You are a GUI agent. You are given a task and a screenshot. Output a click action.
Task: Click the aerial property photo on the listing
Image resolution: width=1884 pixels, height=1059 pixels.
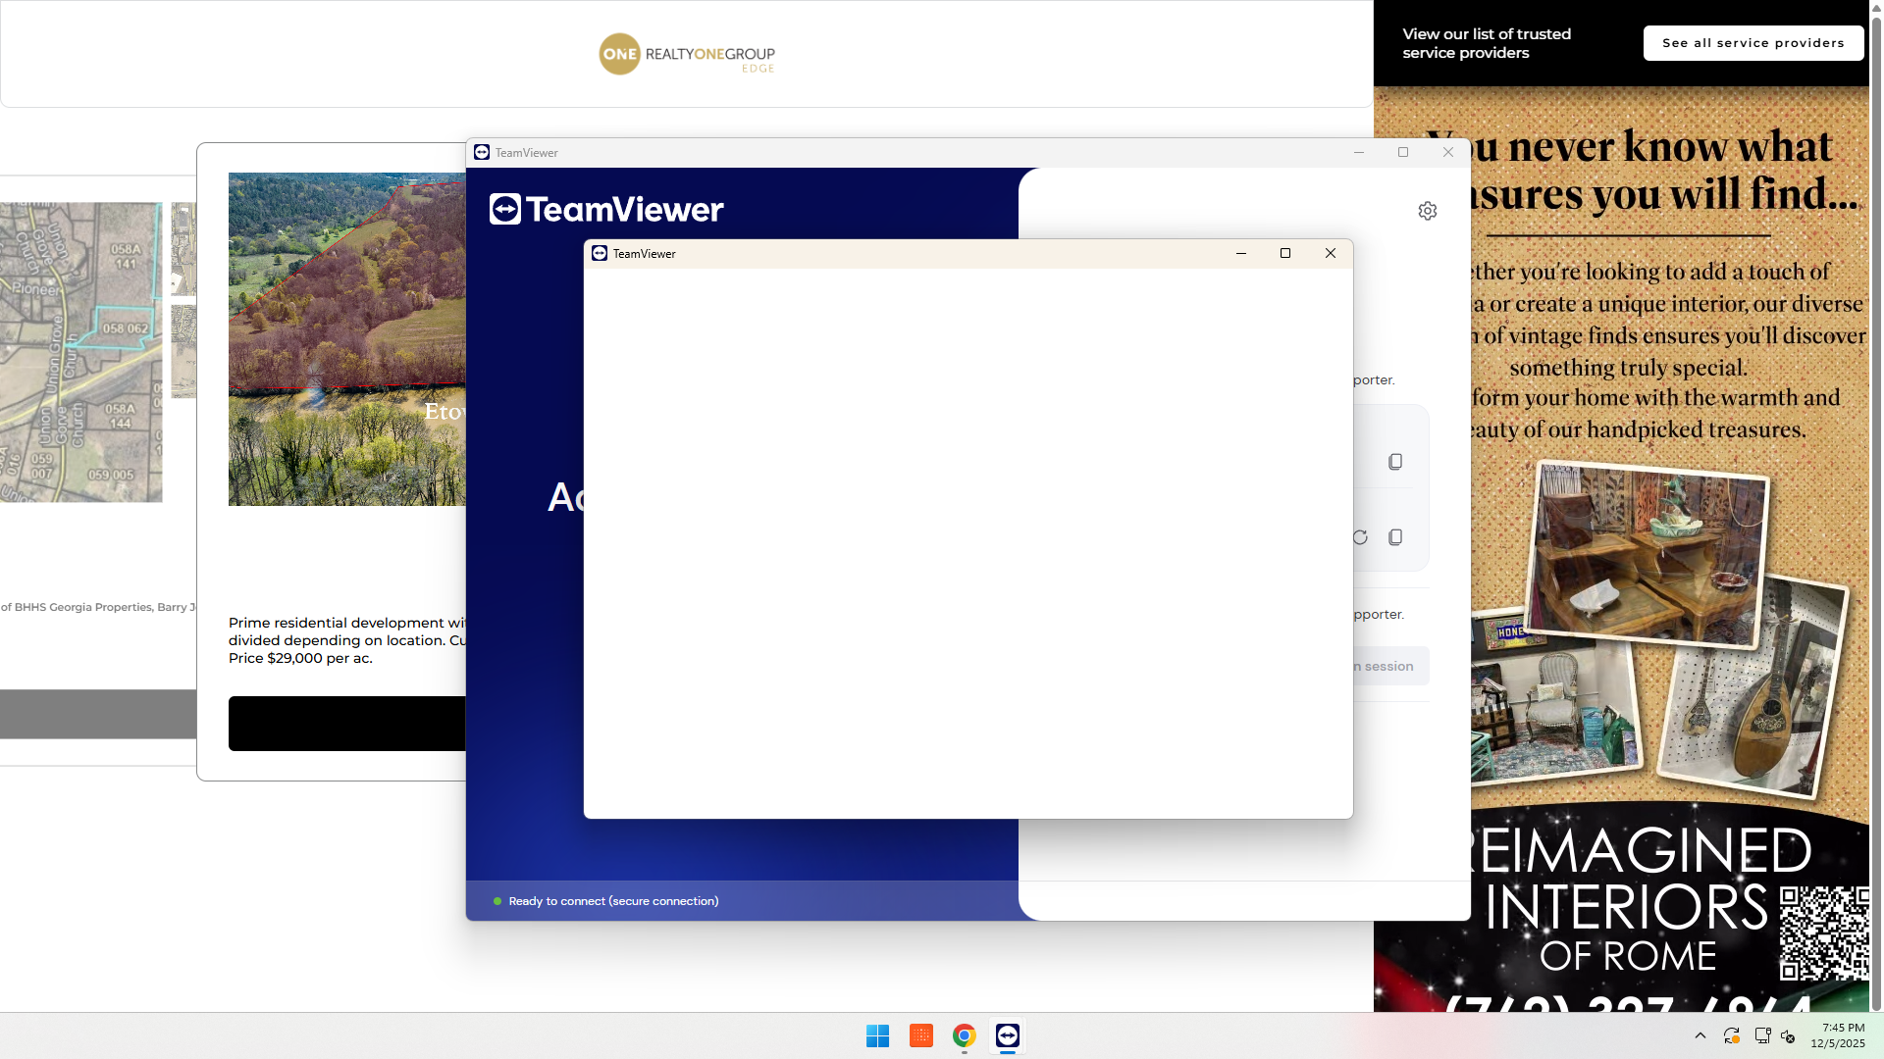point(345,338)
